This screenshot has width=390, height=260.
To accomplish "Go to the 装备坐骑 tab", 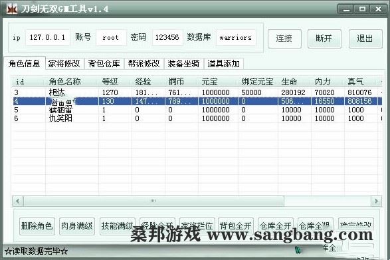I will [x=184, y=64].
